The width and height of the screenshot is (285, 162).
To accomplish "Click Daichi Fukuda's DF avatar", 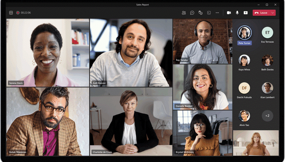I will 244,88.
